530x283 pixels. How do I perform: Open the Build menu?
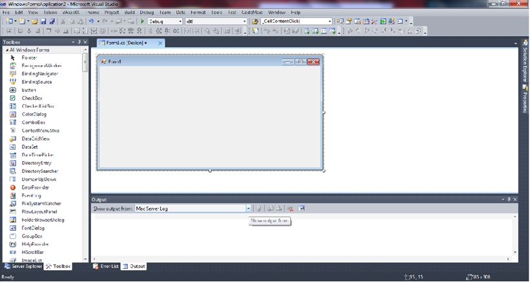(130, 12)
